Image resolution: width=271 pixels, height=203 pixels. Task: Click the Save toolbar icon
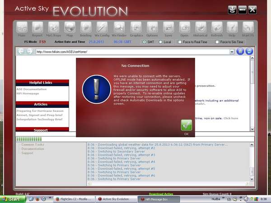168,27
